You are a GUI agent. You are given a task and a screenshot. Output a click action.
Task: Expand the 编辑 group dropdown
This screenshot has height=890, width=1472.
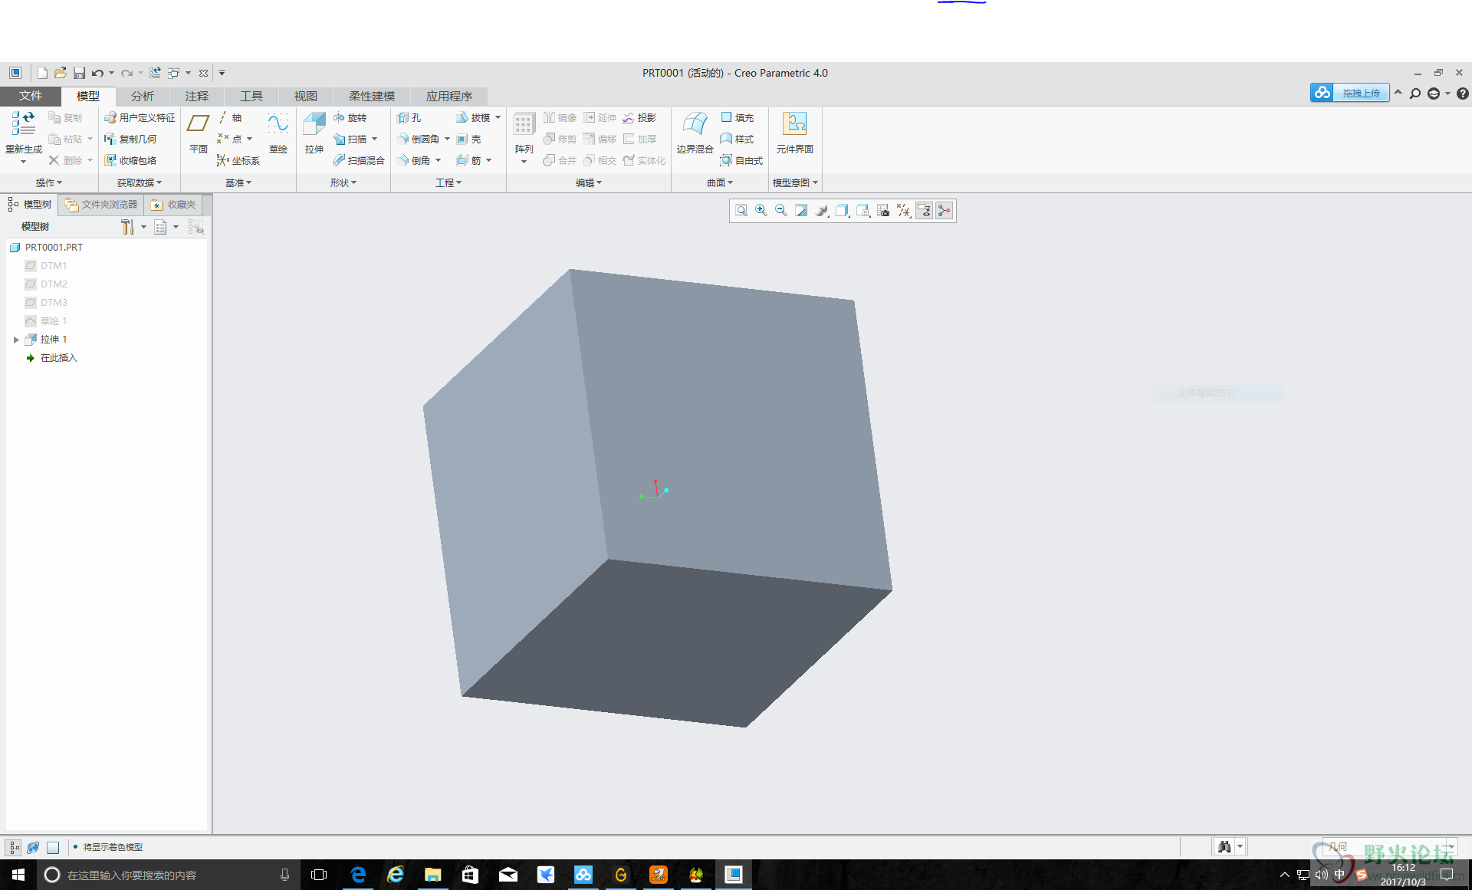coord(589,182)
